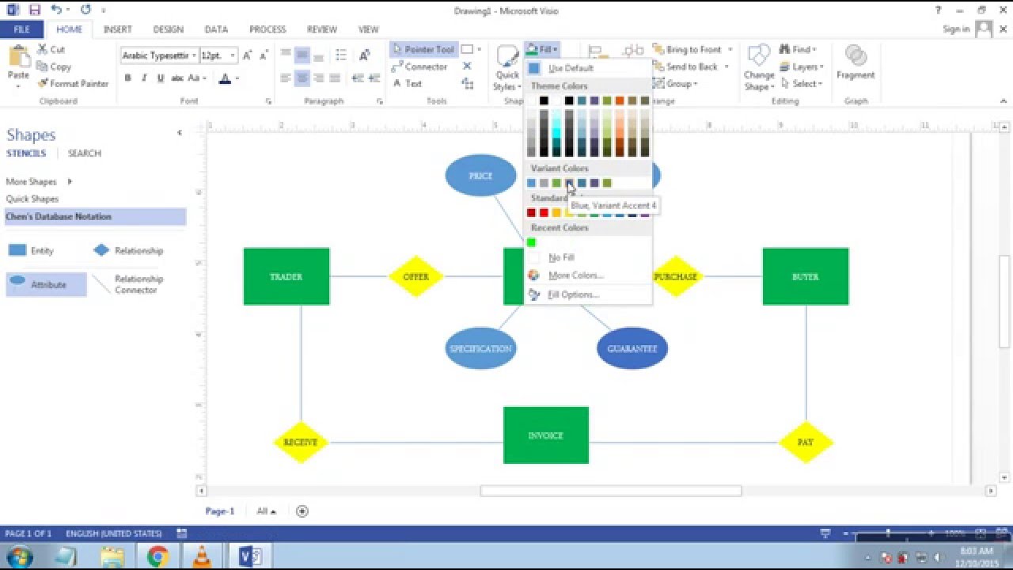Select the Entity stencil shape
1013x570 pixels.
pyautogui.click(x=31, y=250)
